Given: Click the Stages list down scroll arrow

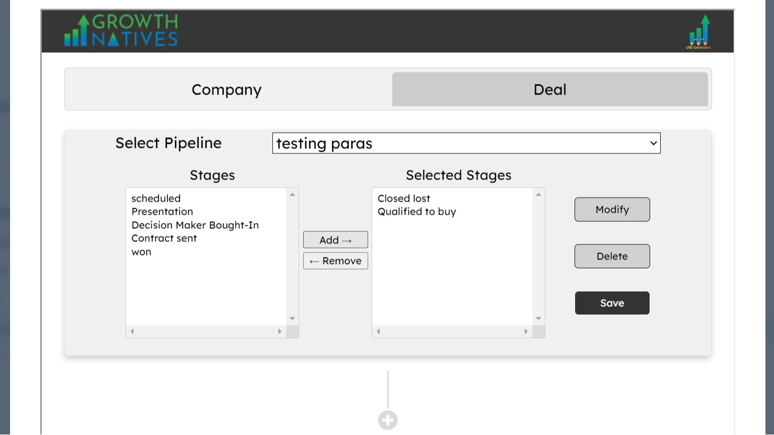Looking at the screenshot, I should (292, 318).
